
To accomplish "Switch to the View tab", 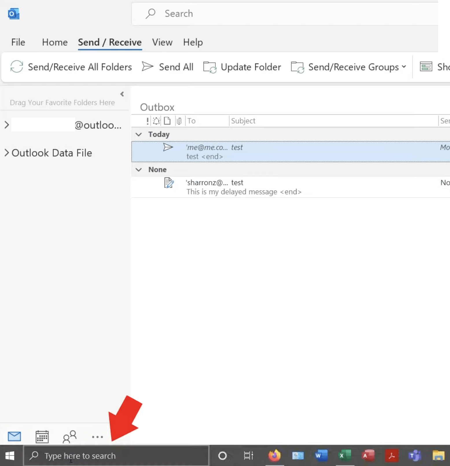I will tap(162, 42).
